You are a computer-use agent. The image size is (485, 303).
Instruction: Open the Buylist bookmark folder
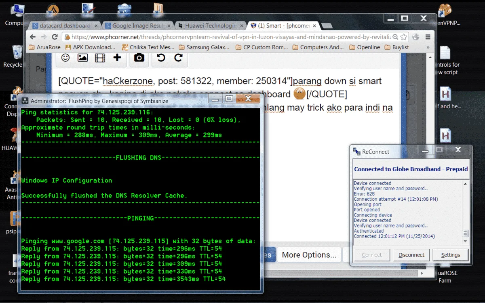click(x=396, y=47)
